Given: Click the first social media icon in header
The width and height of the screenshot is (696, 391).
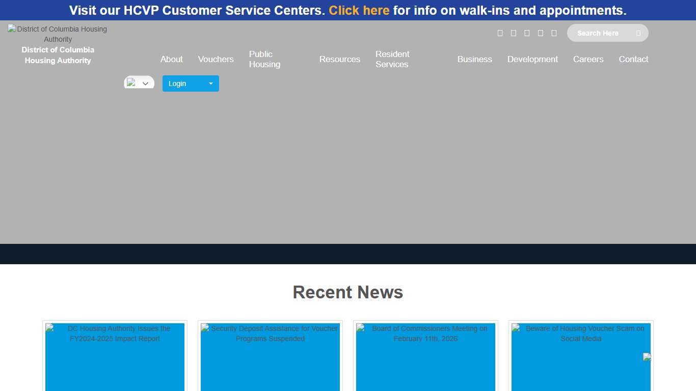Looking at the screenshot, I should pos(500,33).
